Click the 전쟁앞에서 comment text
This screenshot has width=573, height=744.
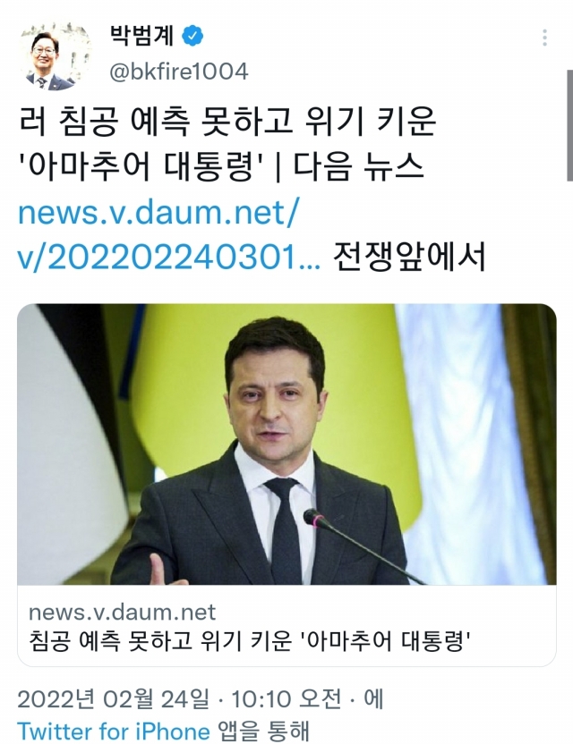coord(408,258)
